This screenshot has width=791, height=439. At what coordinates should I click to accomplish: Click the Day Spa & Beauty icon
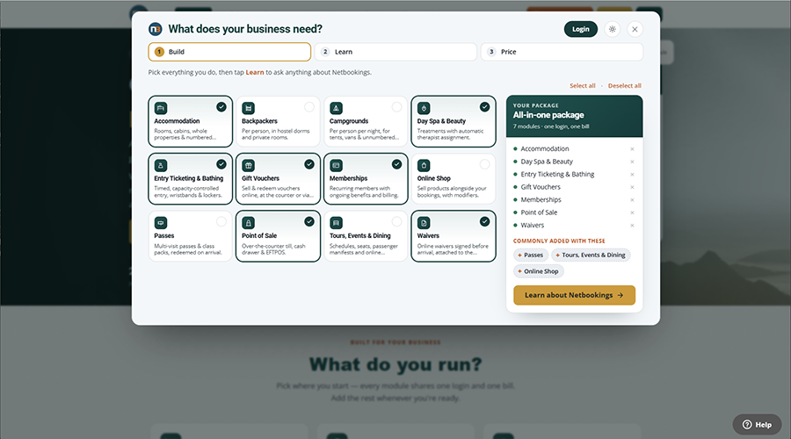click(x=424, y=108)
